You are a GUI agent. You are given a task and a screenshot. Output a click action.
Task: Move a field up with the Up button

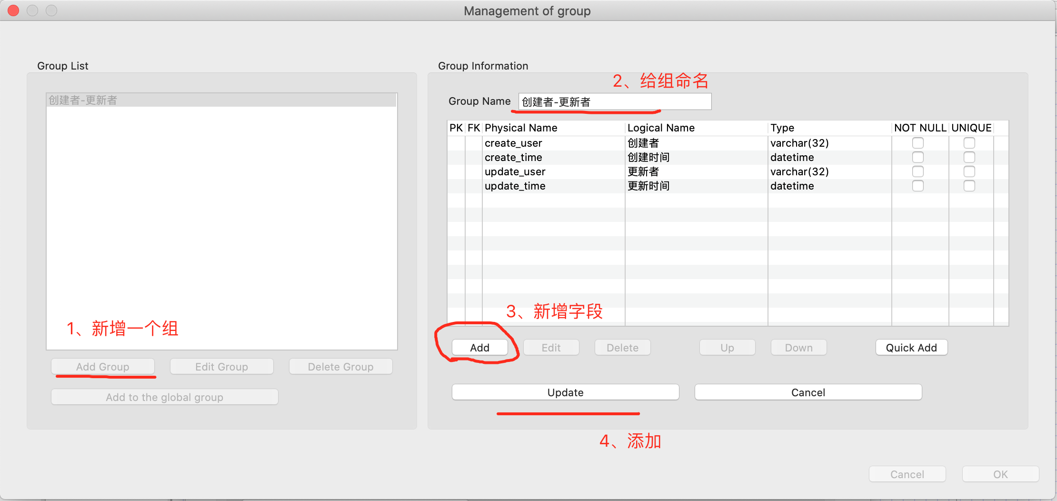pyautogui.click(x=727, y=347)
